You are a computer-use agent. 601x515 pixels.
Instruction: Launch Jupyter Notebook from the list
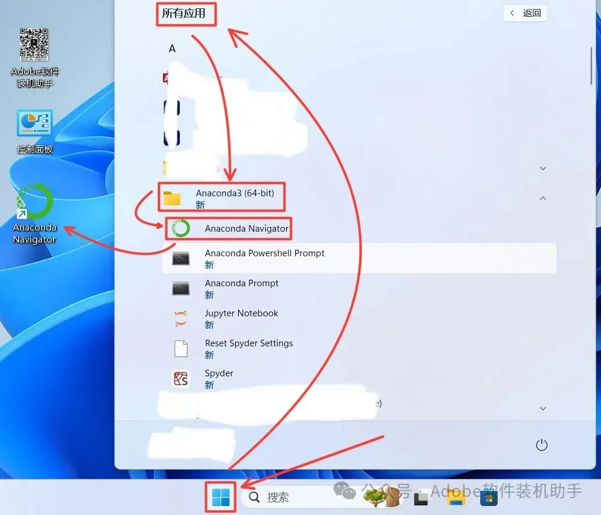(x=359, y=319)
